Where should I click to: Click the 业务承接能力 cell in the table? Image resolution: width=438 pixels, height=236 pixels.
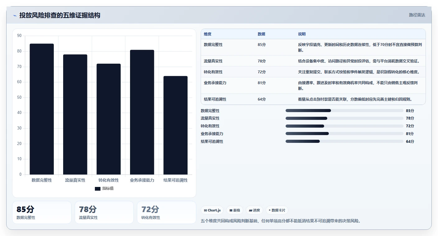215,83
